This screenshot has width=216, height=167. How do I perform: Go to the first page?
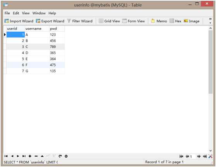pos(181,156)
